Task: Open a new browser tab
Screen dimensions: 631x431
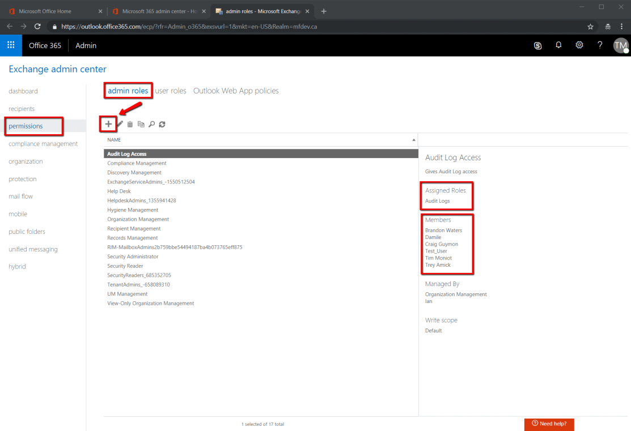Action: click(x=324, y=11)
